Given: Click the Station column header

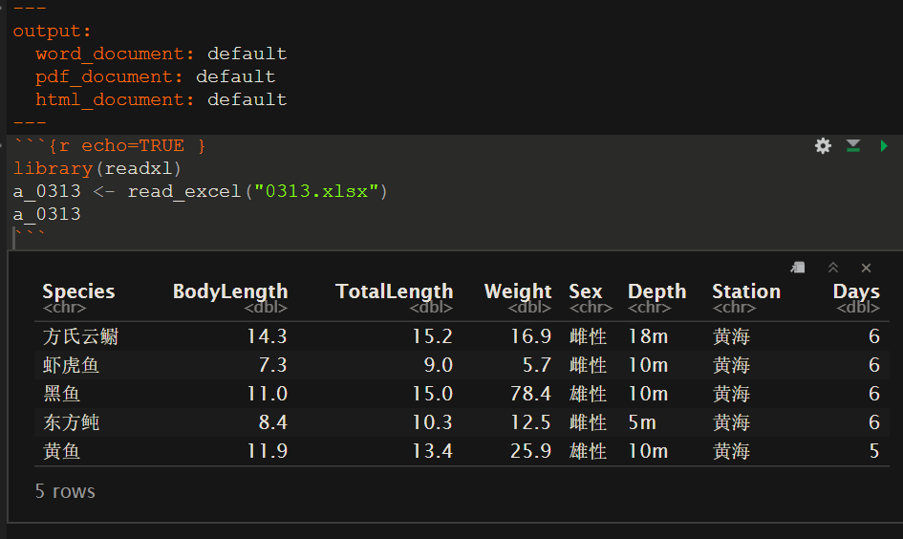Looking at the screenshot, I should pyautogui.click(x=745, y=291).
